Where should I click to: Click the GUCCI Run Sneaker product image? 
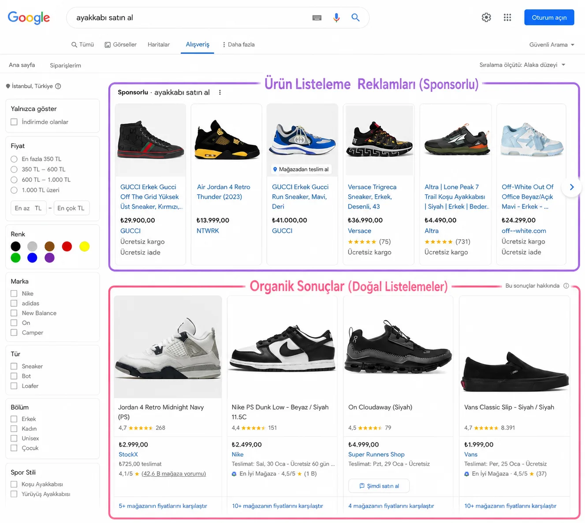click(x=302, y=139)
